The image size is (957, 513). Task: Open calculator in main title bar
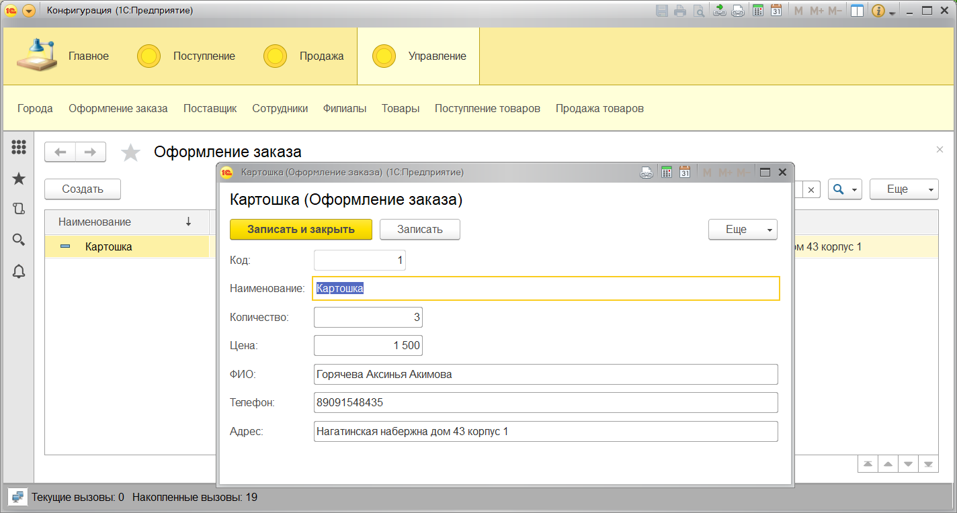[758, 11]
